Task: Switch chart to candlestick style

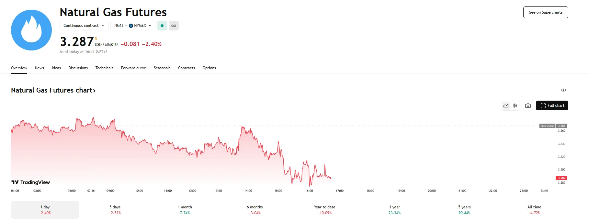Action: [x=515, y=106]
